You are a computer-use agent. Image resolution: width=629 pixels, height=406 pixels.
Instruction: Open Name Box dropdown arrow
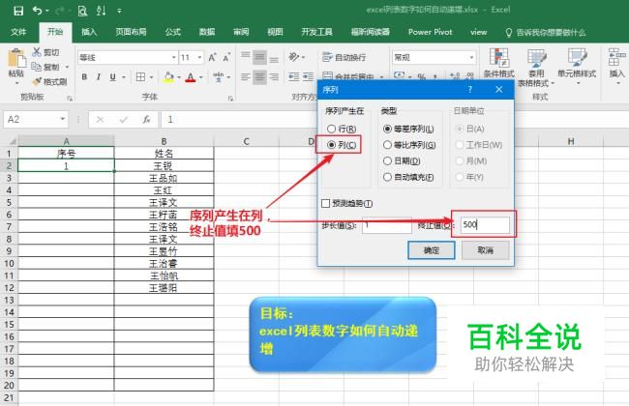pos(63,119)
